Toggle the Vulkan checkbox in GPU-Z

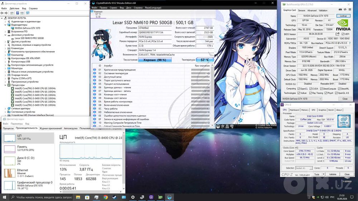(x=299, y=93)
